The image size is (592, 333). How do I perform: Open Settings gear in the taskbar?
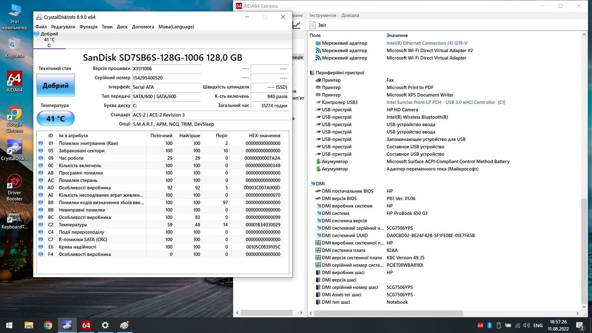(x=105, y=325)
